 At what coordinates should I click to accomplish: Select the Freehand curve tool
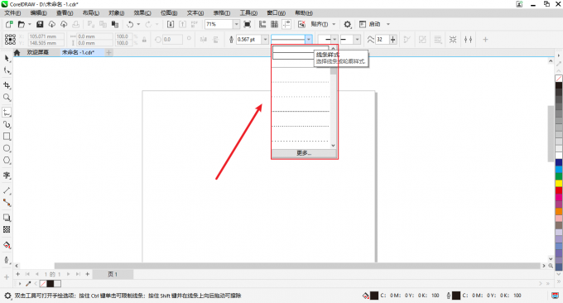point(7,113)
